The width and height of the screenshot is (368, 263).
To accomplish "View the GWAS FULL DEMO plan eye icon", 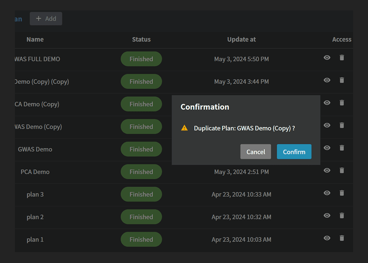I will click(x=327, y=58).
